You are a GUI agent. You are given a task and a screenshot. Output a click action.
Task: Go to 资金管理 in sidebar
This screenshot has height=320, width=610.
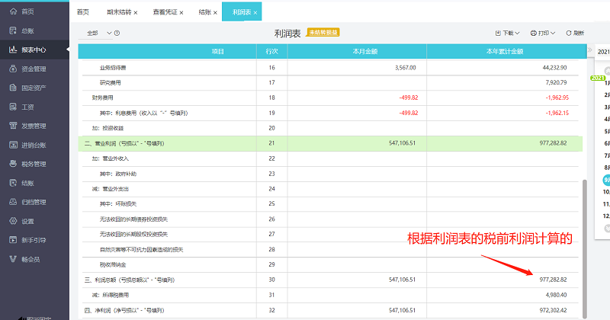click(x=34, y=69)
